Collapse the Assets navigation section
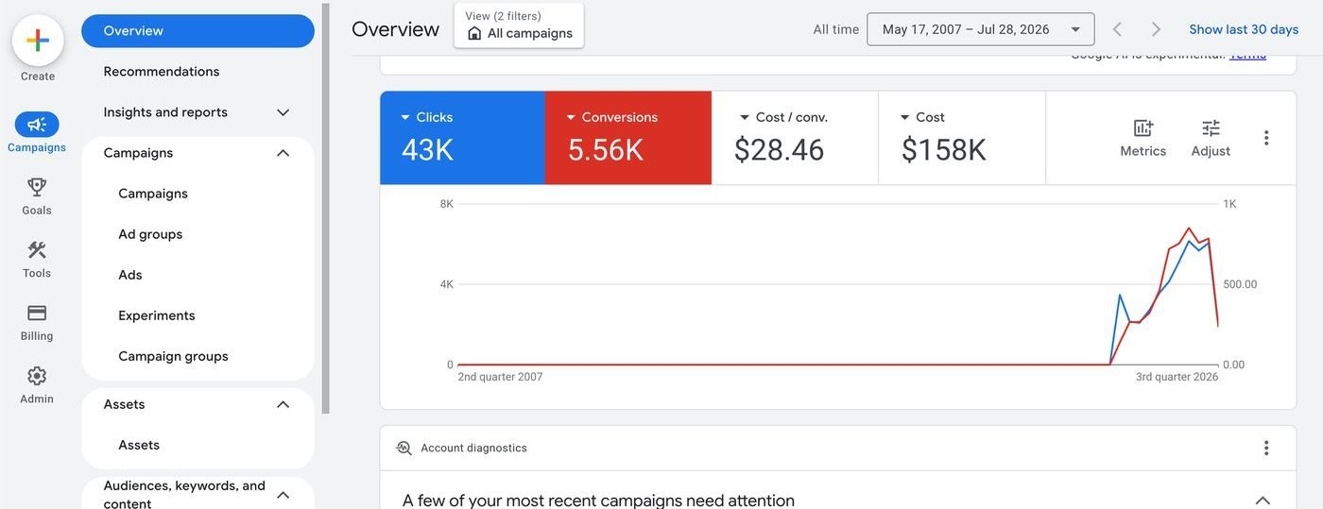This screenshot has width=1323, height=509. [x=283, y=403]
